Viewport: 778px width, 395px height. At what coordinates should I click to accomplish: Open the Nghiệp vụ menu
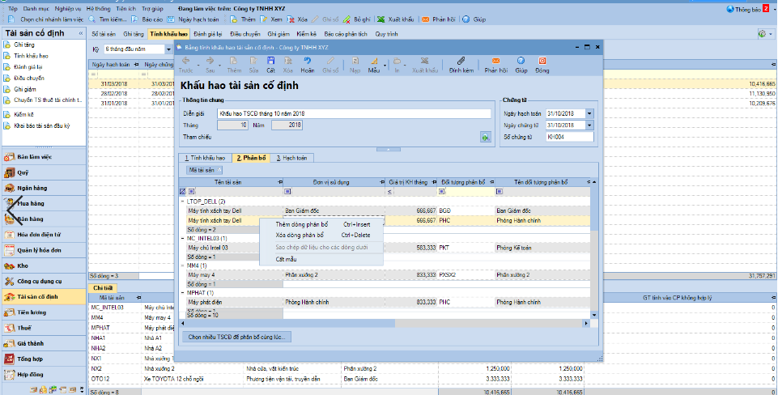tap(69, 9)
